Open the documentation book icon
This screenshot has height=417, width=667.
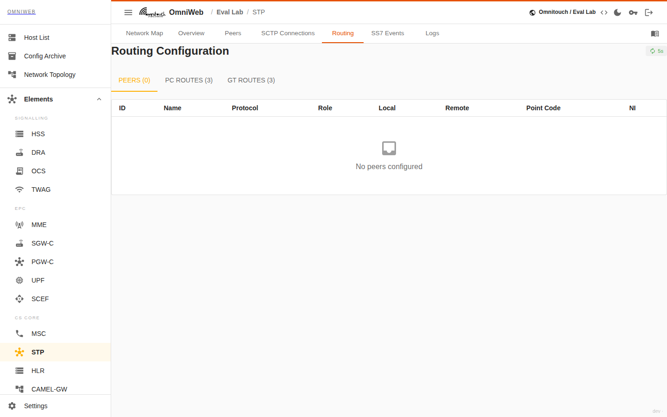pos(655,33)
